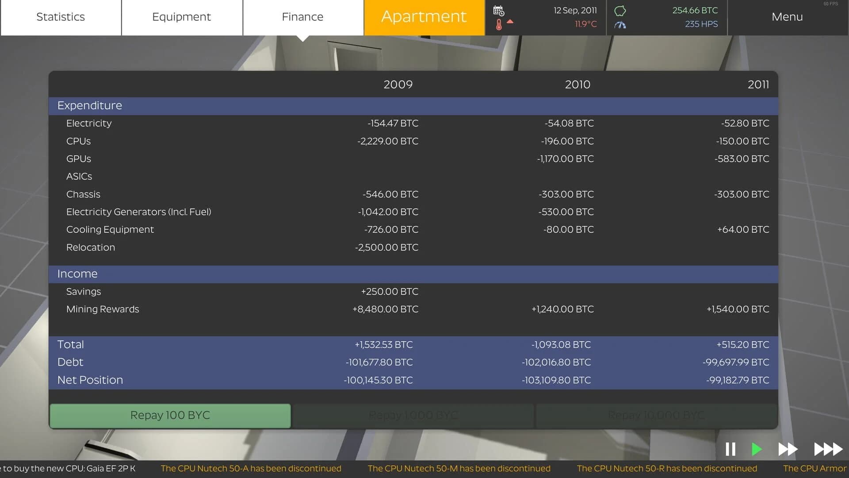Click the calendar date icon
Image resolution: width=849 pixels, height=478 pixels.
click(499, 10)
